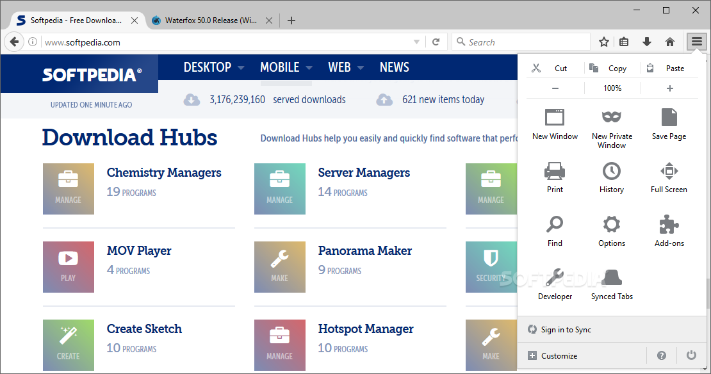Enter Full Screen mode
Viewport: 711px width, 374px height.
[x=669, y=177]
